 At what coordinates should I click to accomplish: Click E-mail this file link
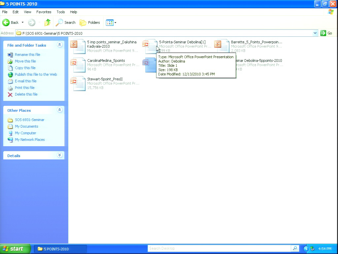click(26, 81)
